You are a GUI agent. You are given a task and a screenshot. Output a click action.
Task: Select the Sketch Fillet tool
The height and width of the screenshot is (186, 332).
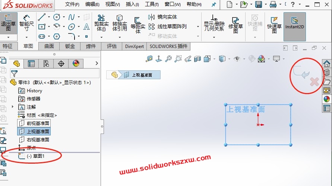tap(72, 36)
